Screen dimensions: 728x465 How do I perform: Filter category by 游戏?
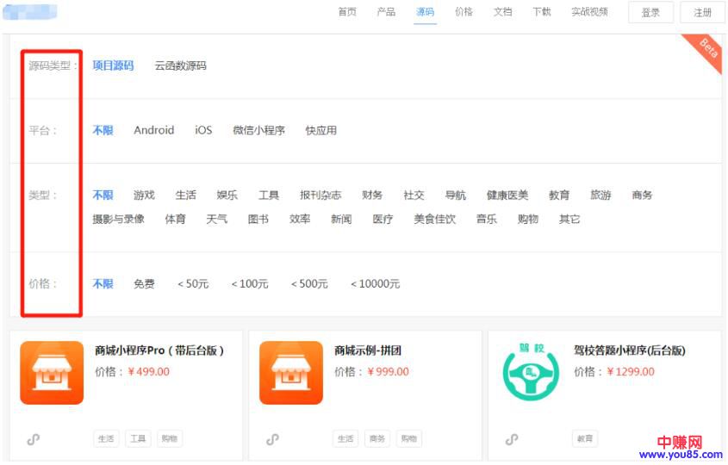pyautogui.click(x=144, y=195)
